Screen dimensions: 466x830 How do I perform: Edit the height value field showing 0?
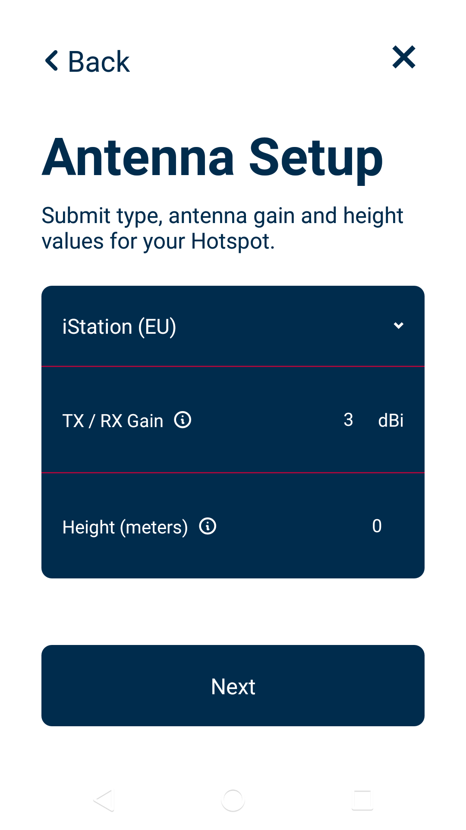tap(377, 526)
